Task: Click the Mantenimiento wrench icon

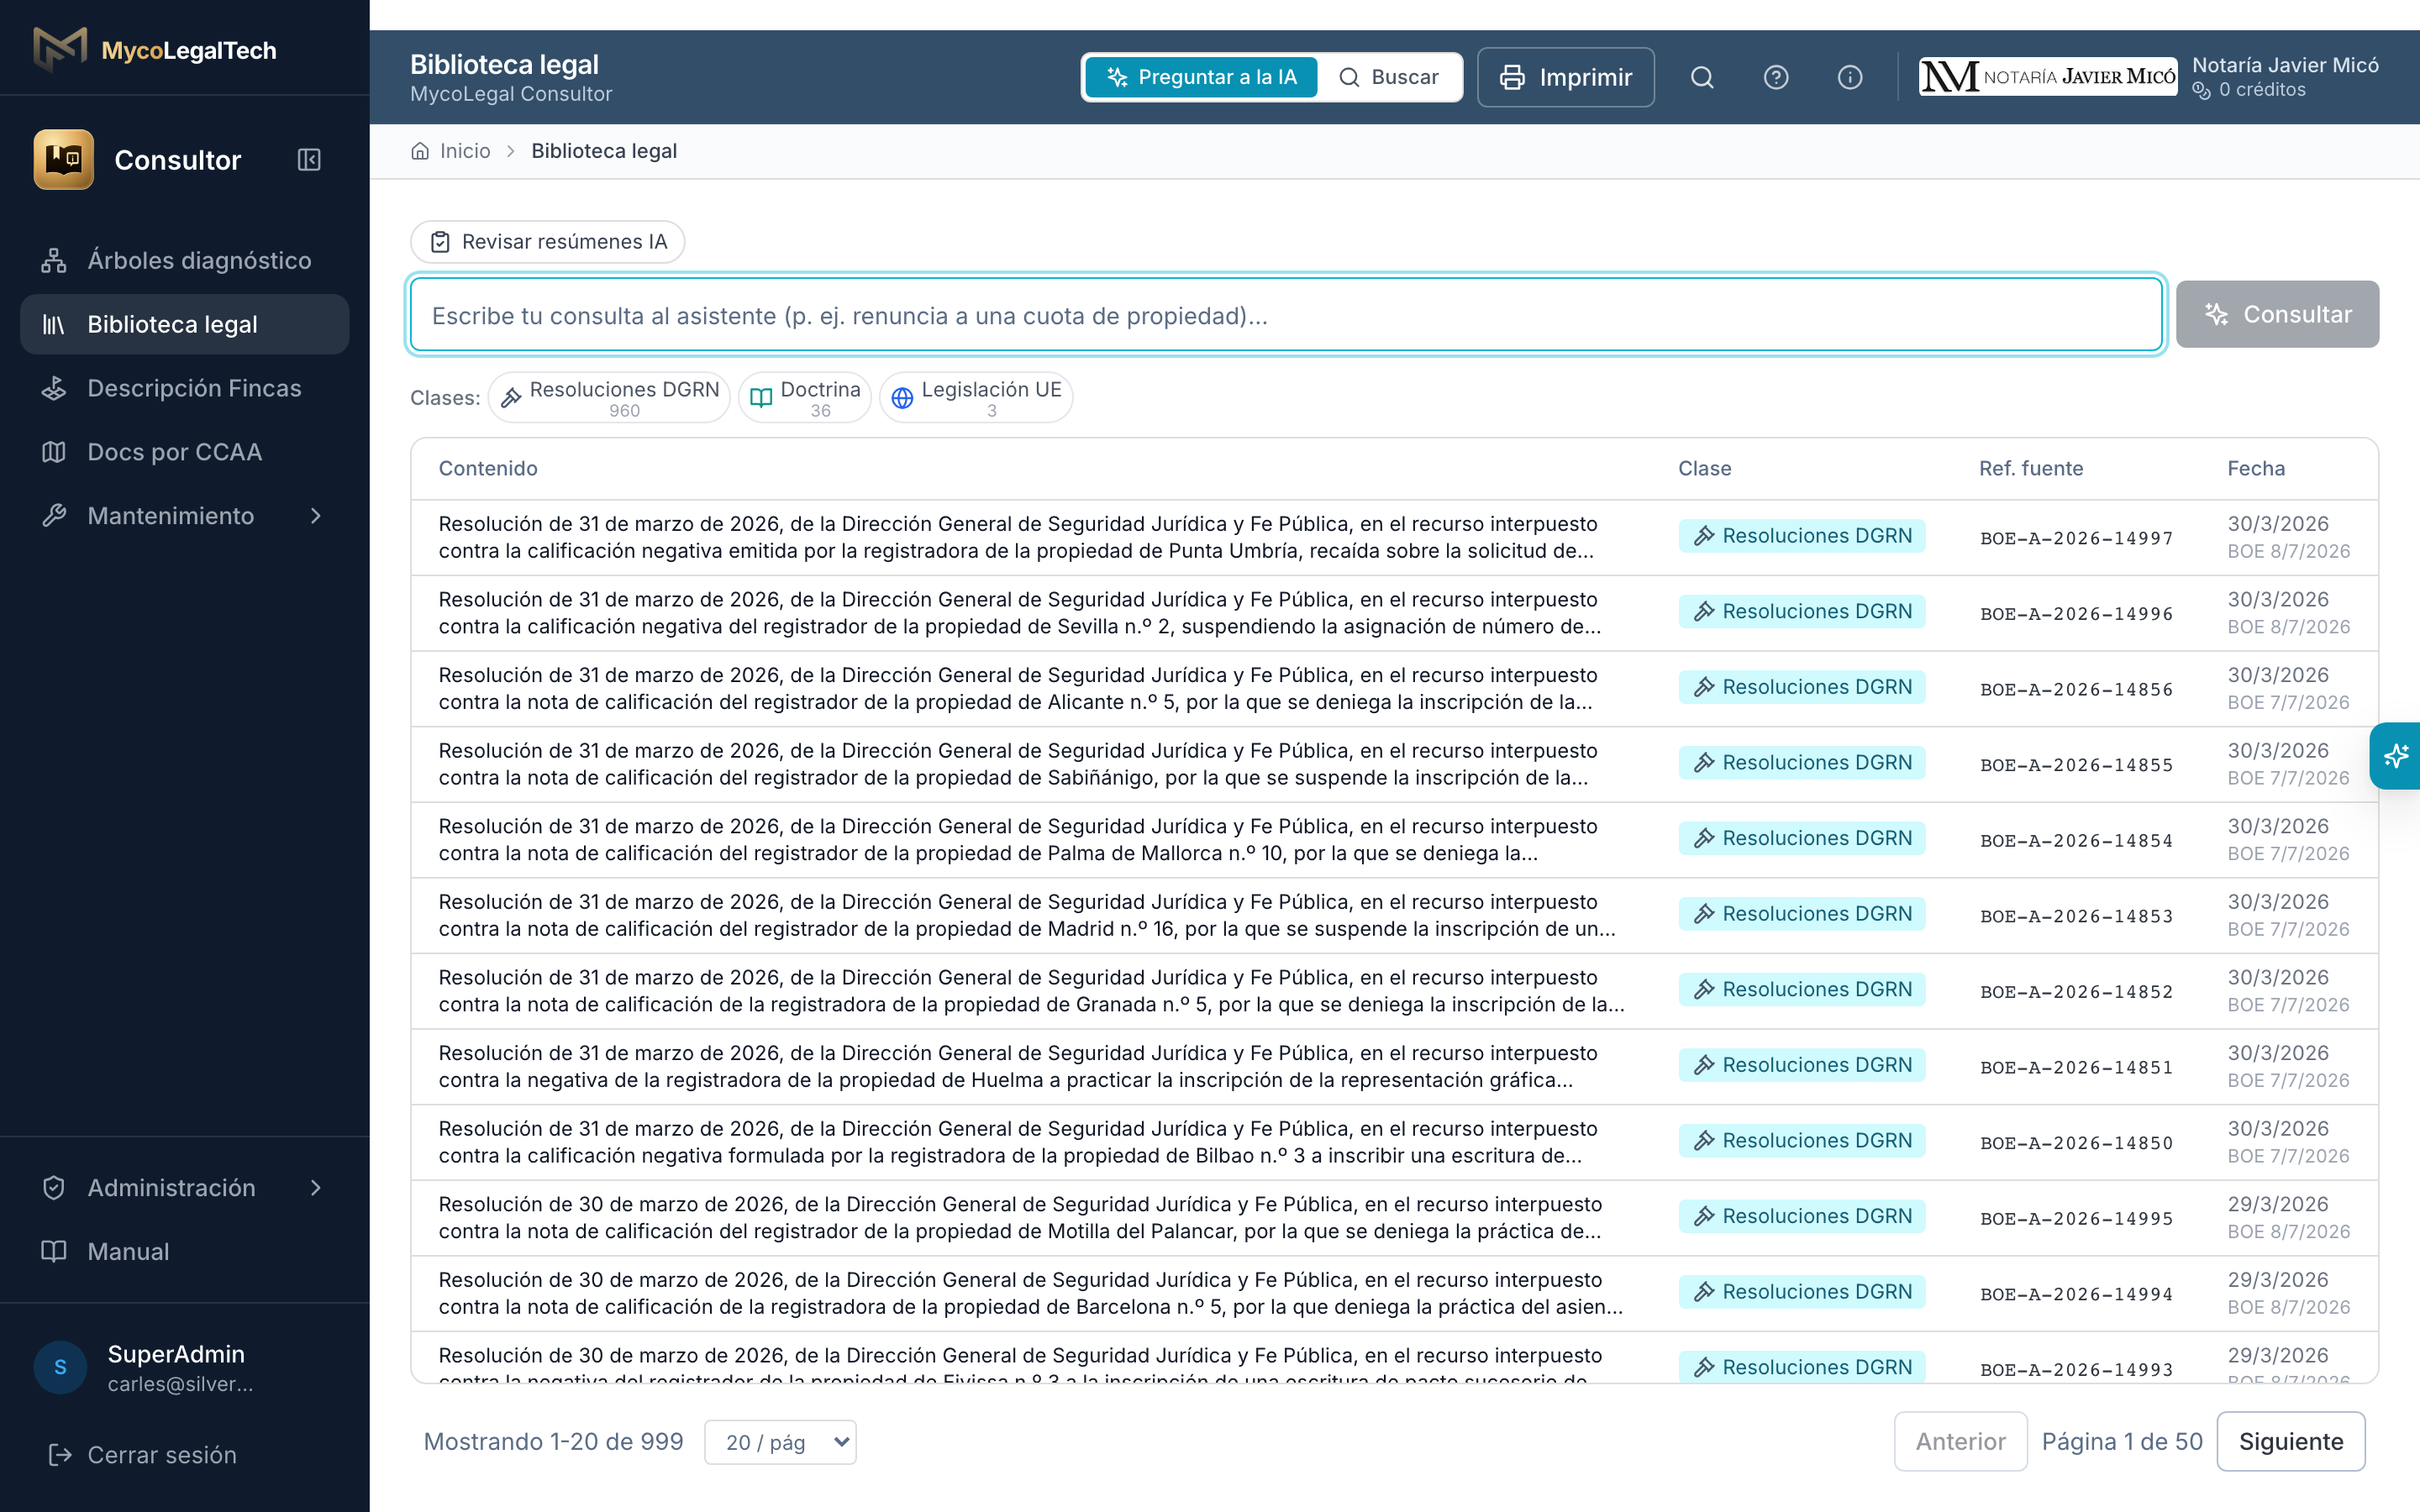Action: pyautogui.click(x=54, y=516)
